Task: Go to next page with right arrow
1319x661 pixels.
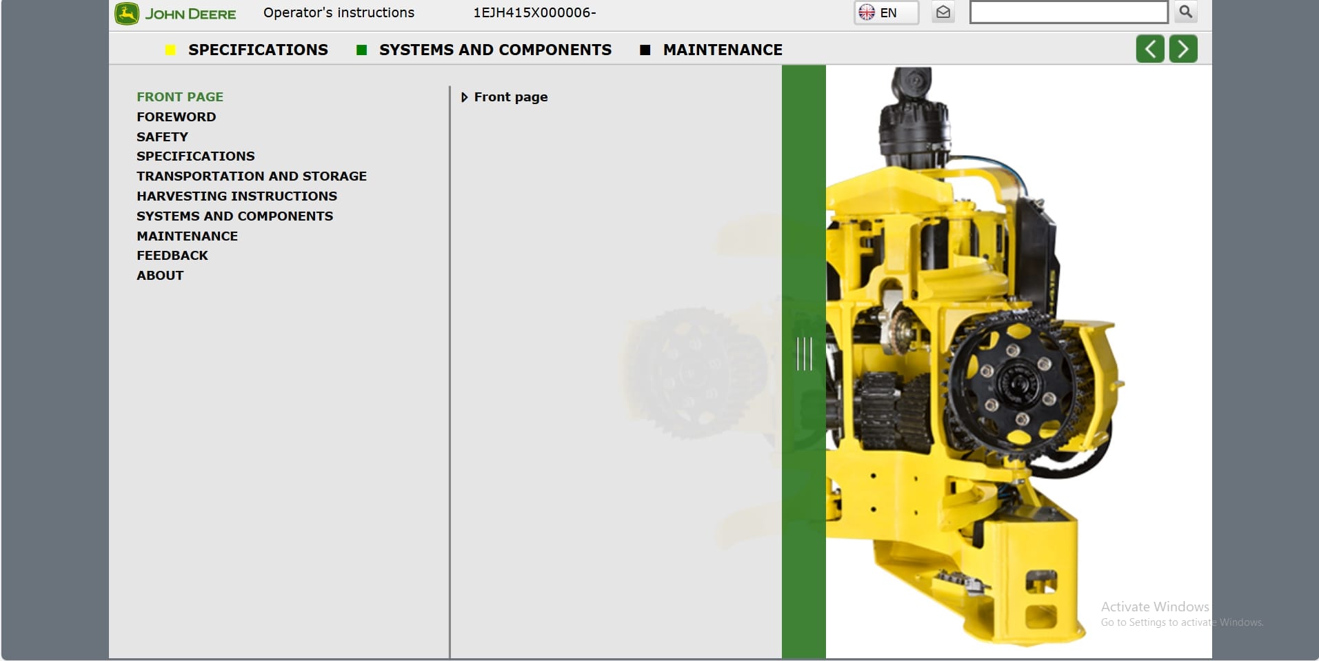Action: (x=1182, y=49)
